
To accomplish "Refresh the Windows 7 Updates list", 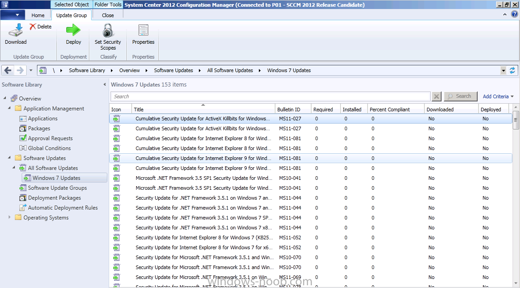I will pos(512,70).
